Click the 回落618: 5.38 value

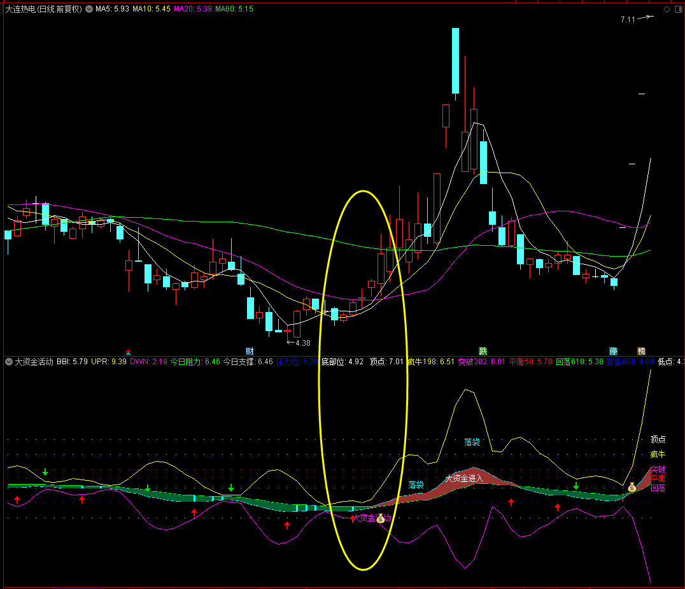pyautogui.click(x=580, y=362)
